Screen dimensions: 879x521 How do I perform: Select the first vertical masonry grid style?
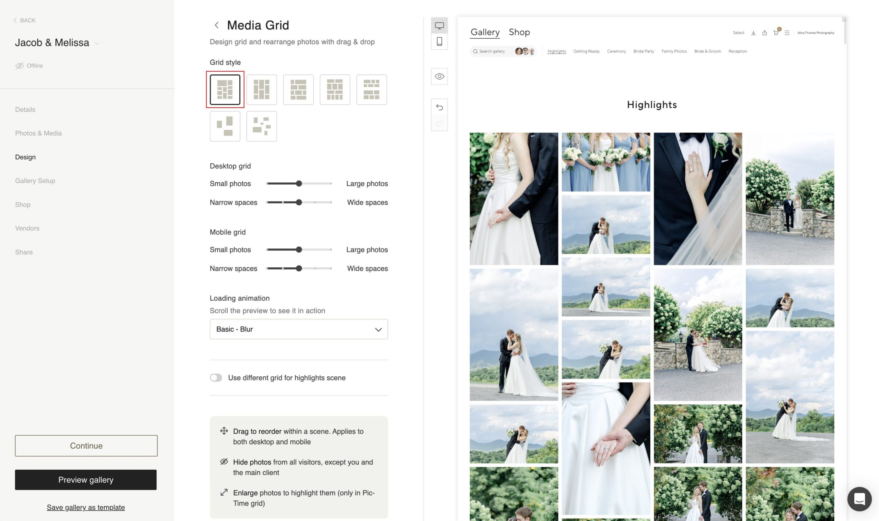coord(225,89)
